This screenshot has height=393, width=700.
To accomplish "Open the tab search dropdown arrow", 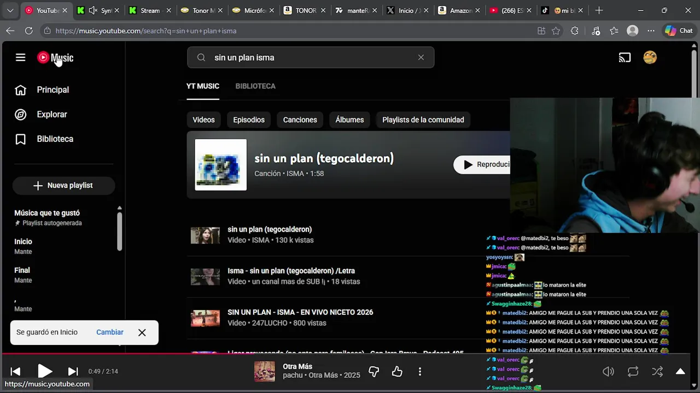I will pos(10,10).
